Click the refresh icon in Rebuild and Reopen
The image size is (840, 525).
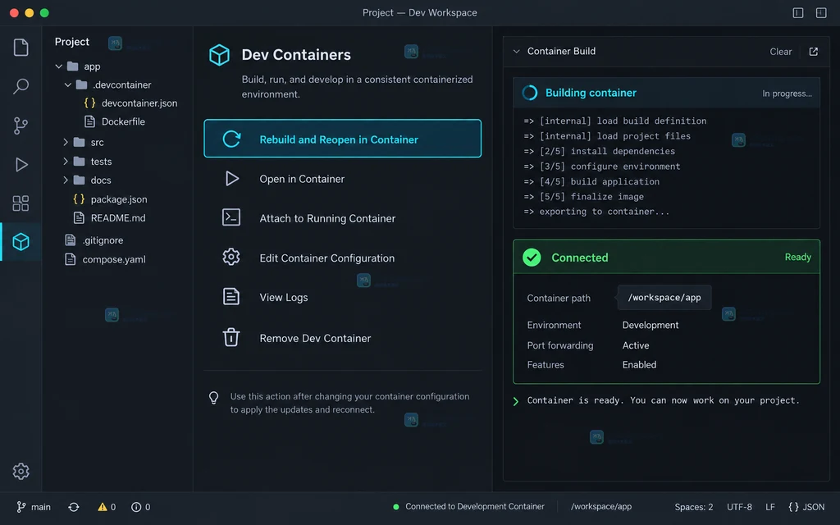tap(231, 139)
